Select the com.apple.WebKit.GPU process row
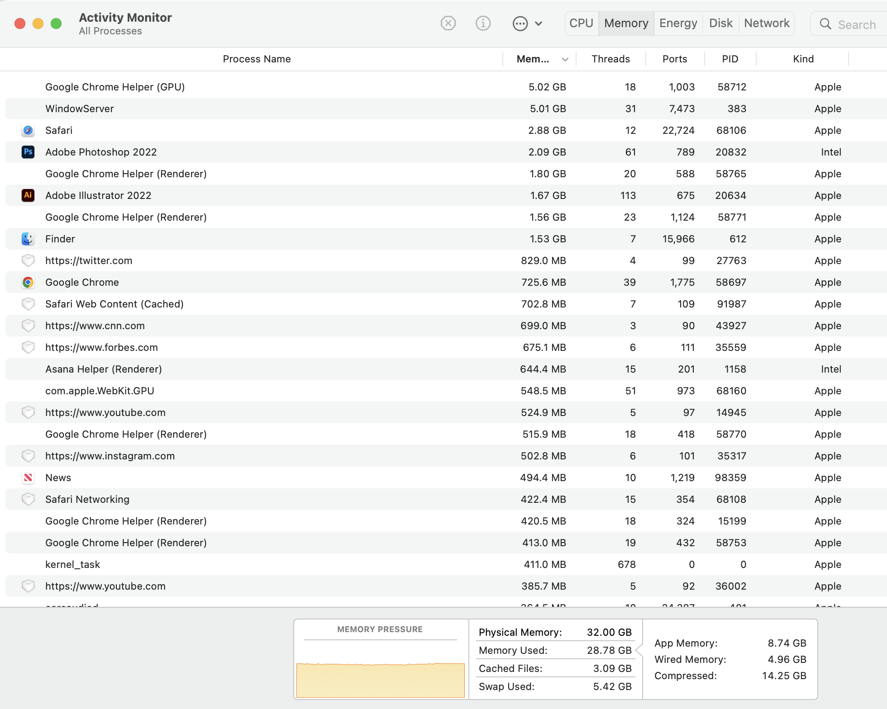Viewport: 887px width, 709px height. pyautogui.click(x=446, y=391)
